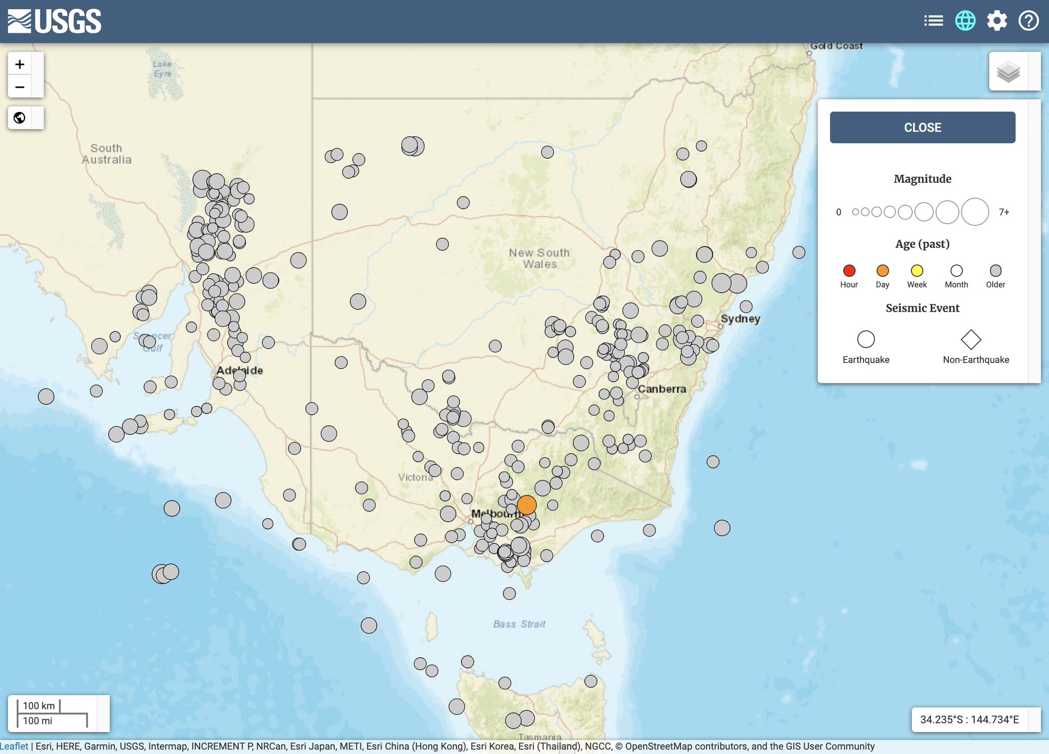Close the legend panel
This screenshot has width=1049, height=754.
point(922,127)
